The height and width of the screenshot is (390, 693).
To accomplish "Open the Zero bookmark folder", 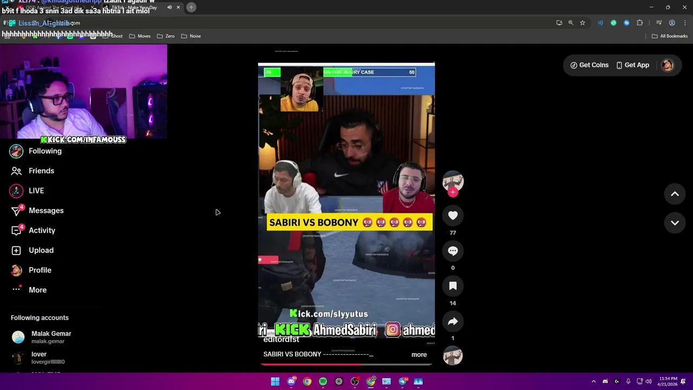I will (x=166, y=36).
